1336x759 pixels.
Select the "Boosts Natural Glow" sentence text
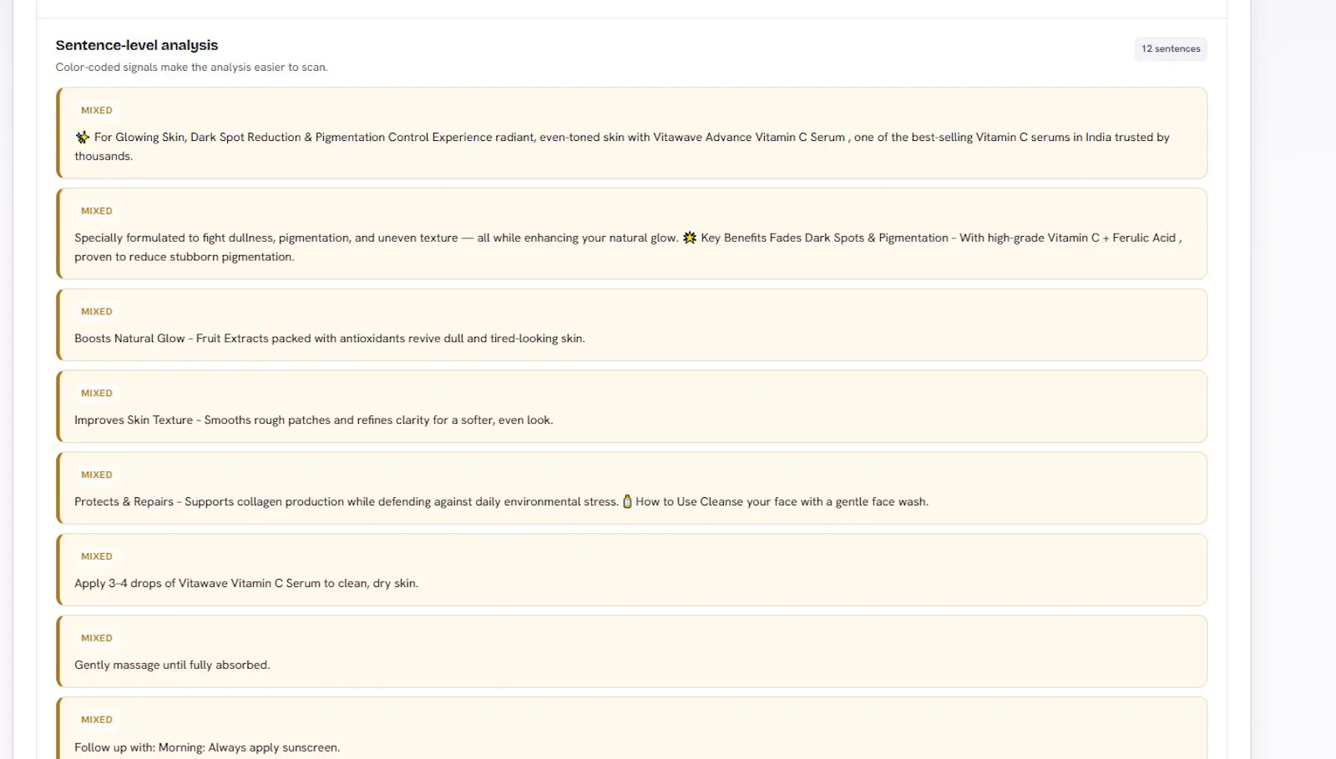(x=330, y=339)
